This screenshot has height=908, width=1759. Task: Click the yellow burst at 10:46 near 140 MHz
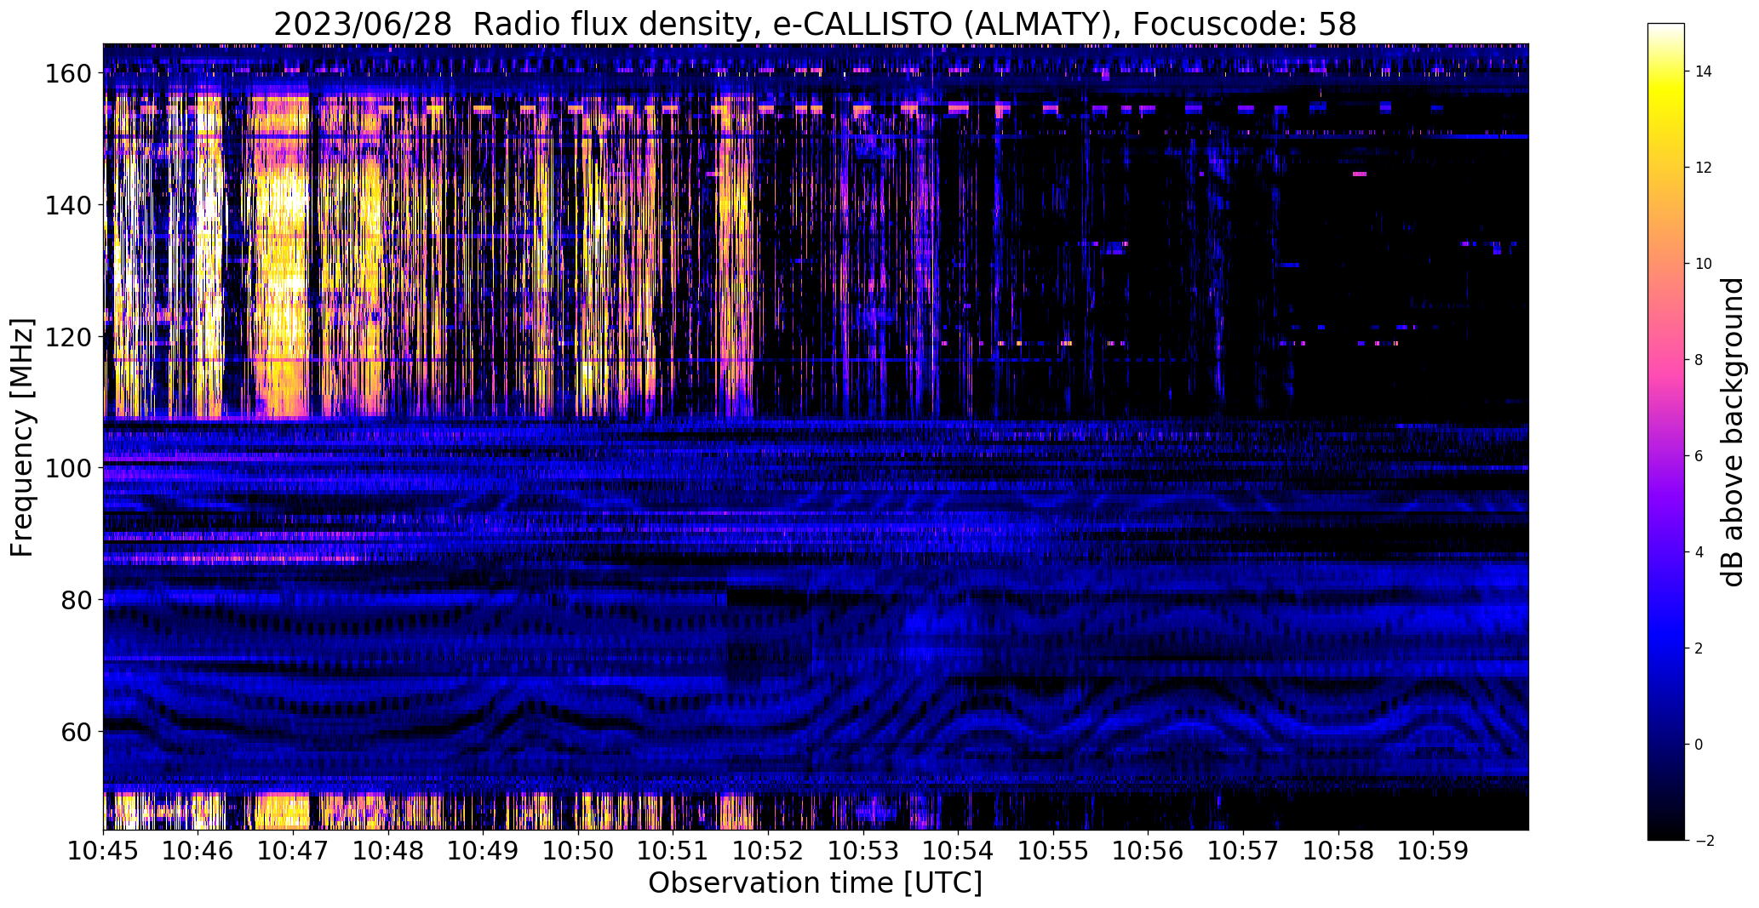coord(209,204)
